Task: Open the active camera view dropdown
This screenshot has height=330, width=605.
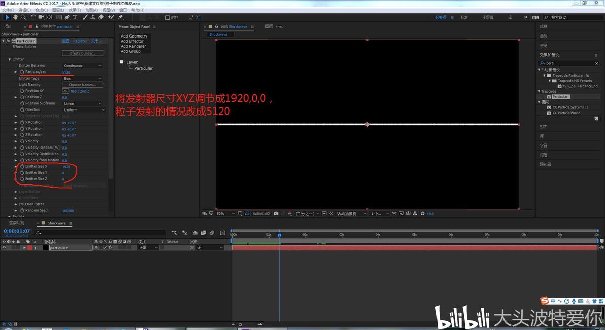Action: (352, 213)
